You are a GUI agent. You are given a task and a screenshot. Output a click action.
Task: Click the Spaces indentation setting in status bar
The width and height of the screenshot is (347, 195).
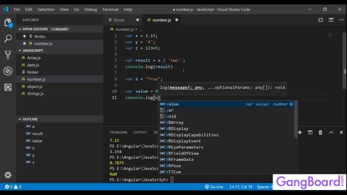(x=265, y=186)
